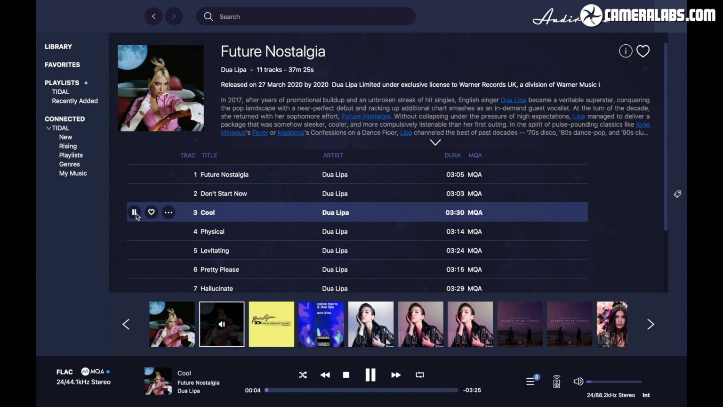Image resolution: width=723 pixels, height=407 pixels.
Task: Open the tag icon on right edge
Action: (x=677, y=194)
